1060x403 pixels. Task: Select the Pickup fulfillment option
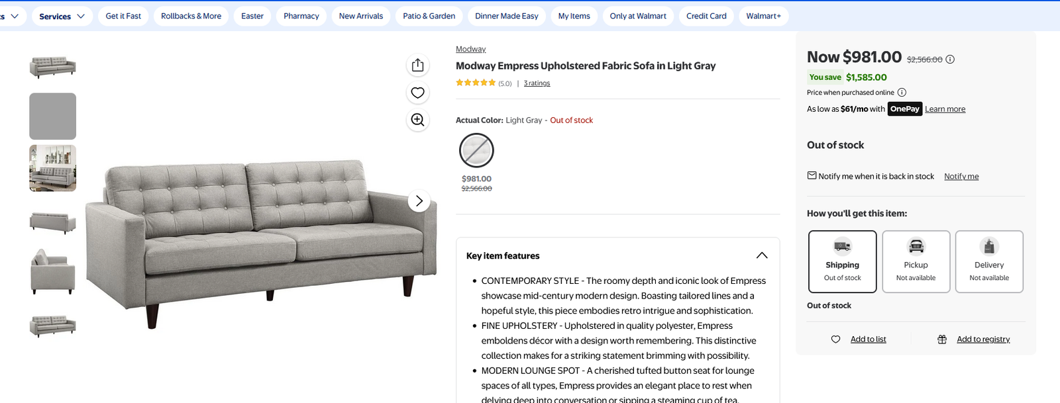pyautogui.click(x=916, y=261)
